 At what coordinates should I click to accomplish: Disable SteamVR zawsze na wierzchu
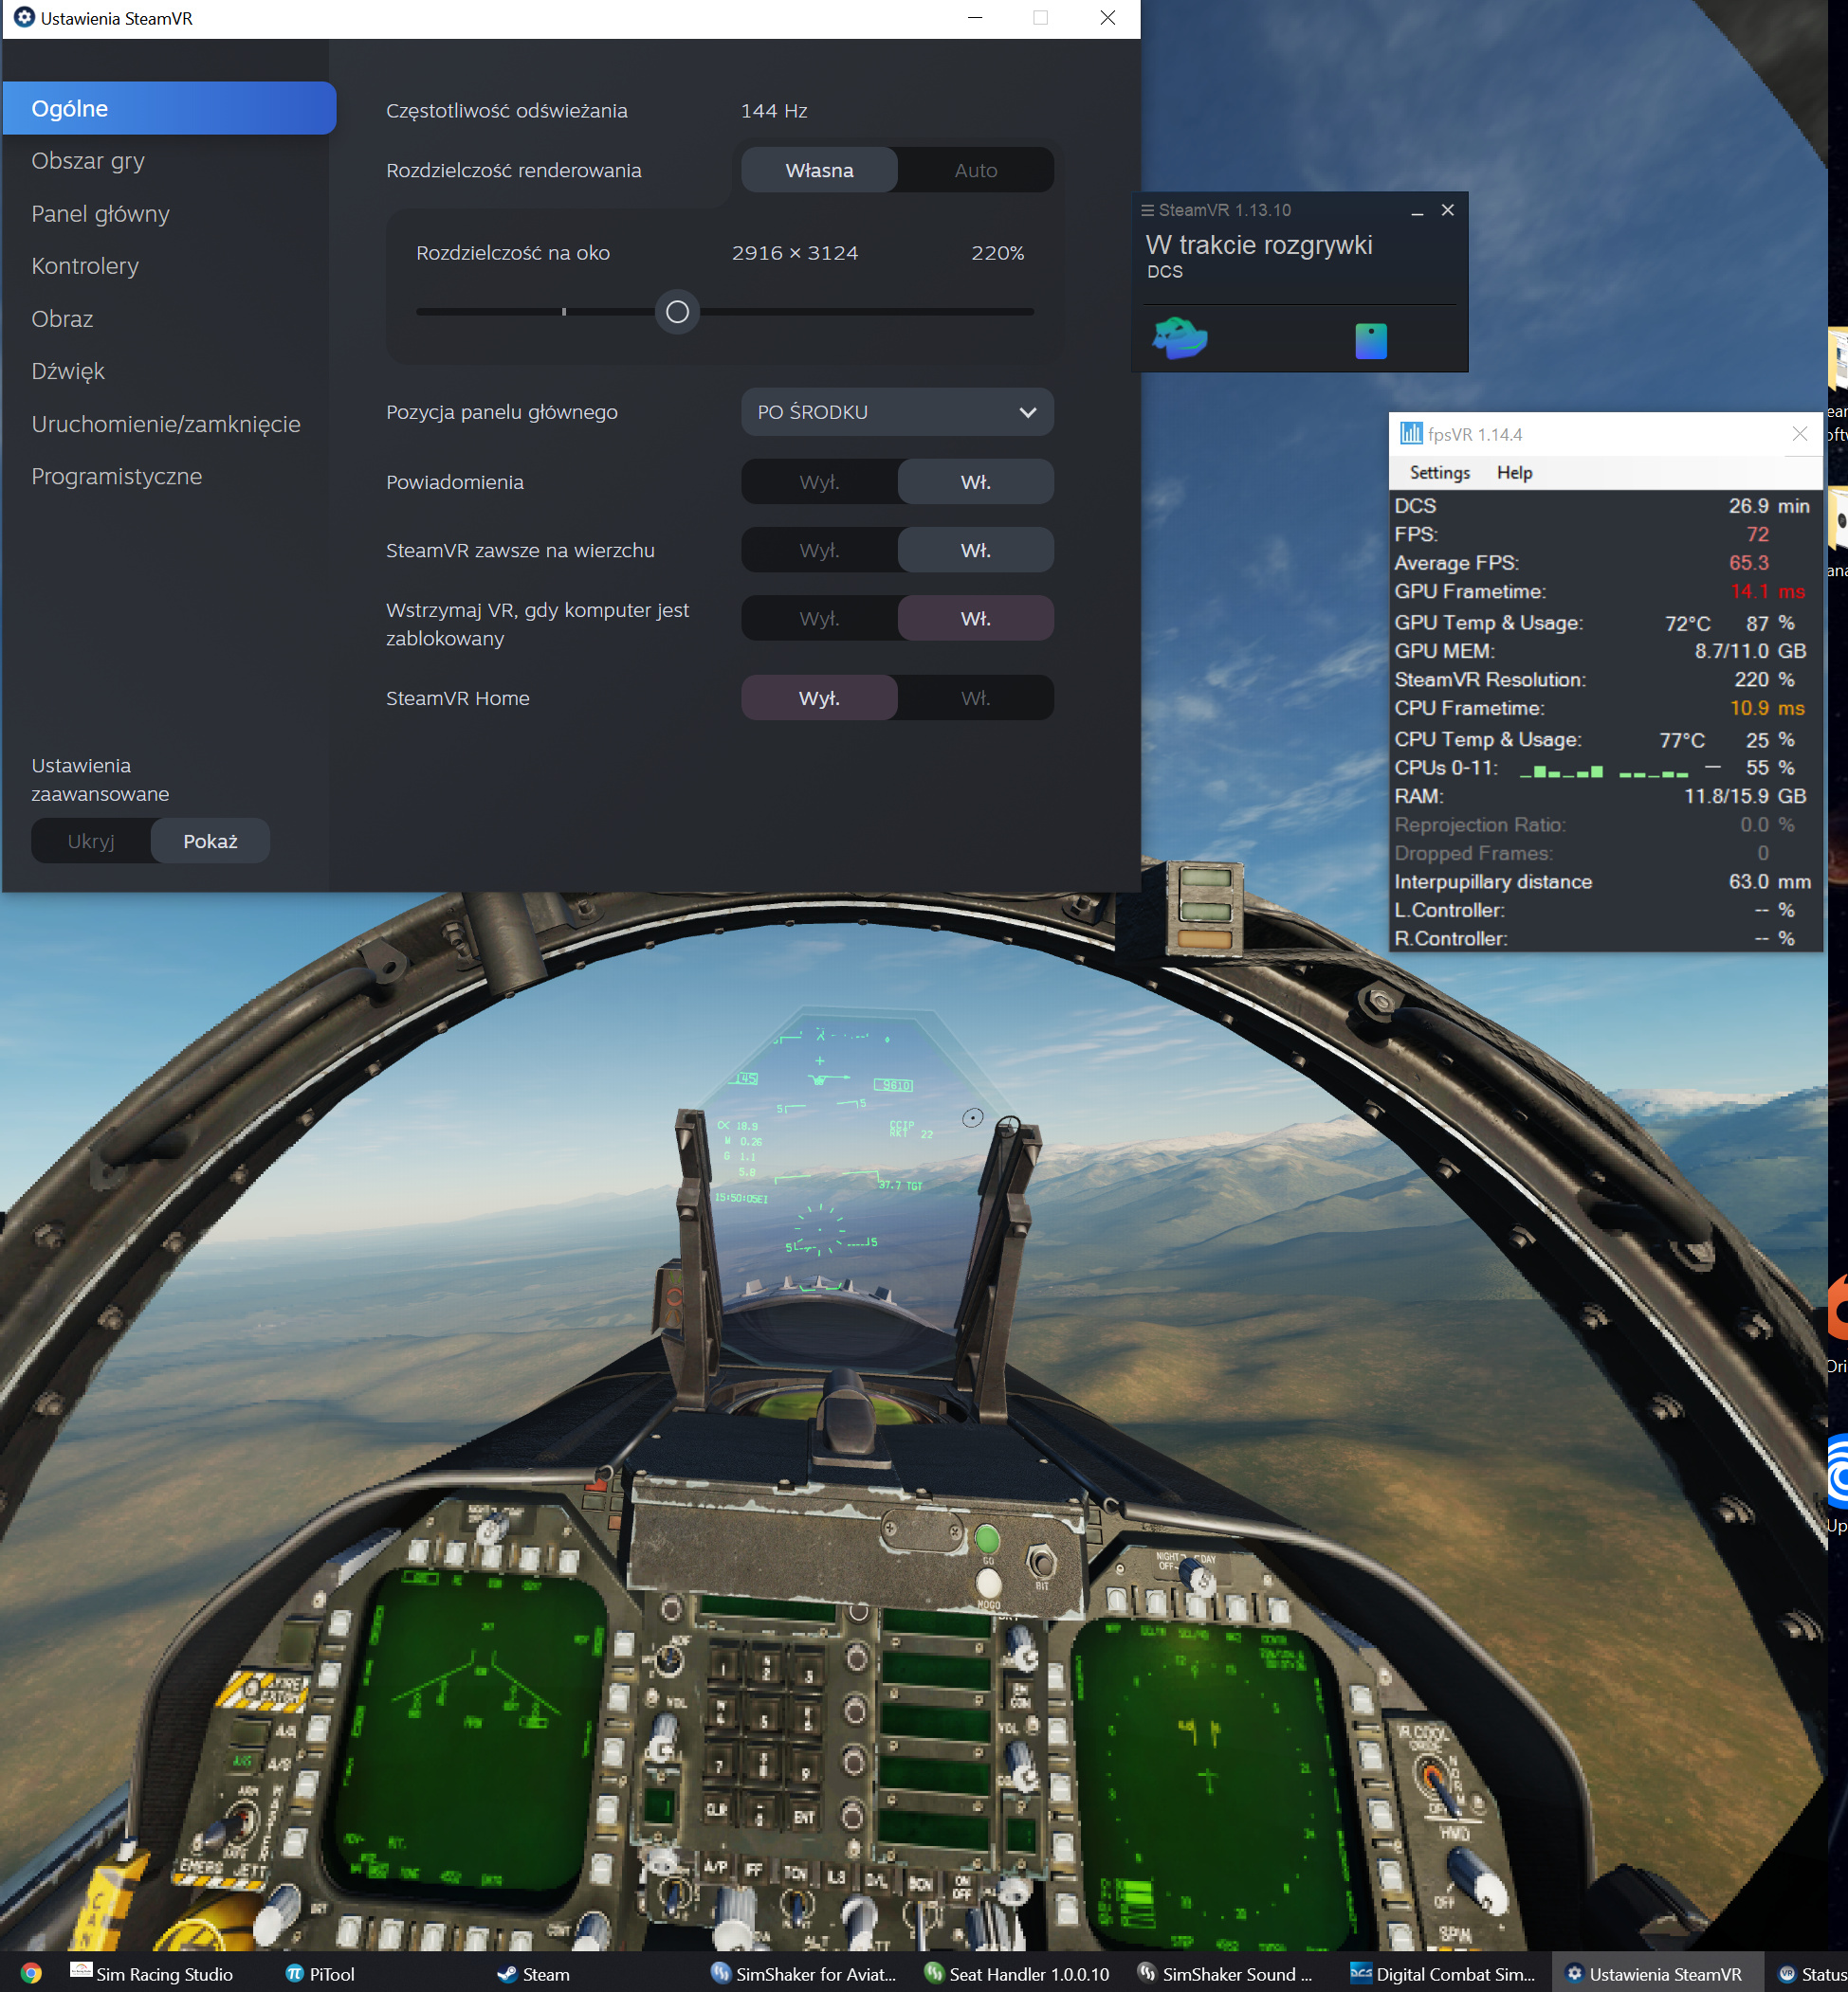(819, 550)
